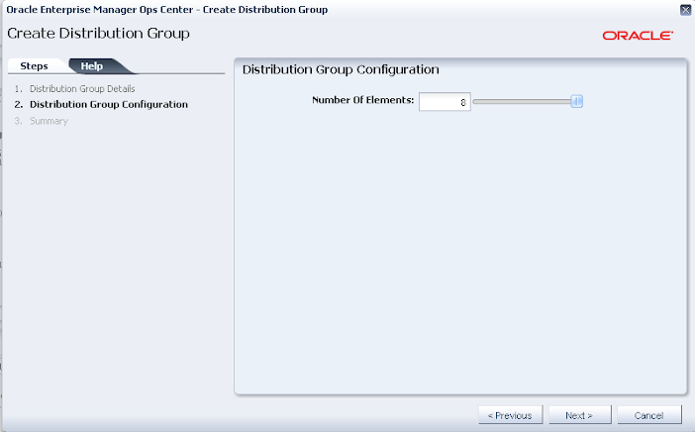Click the Number Of Elements slider handle
This screenshot has width=695, height=432.
pyautogui.click(x=576, y=102)
